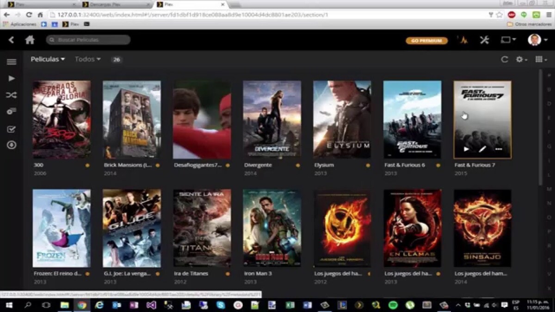Image resolution: width=555 pixels, height=312 pixels.
Task: Open the Todos filter dropdown
Action: [x=87, y=59]
